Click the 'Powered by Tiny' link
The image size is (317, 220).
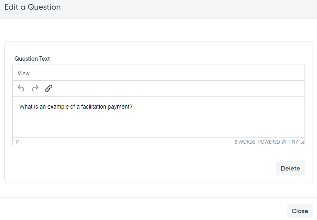[x=278, y=142]
